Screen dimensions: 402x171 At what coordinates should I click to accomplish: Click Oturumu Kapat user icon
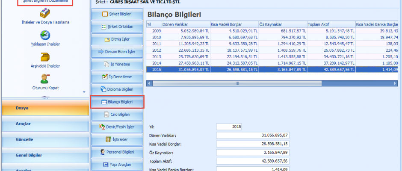[44, 79]
